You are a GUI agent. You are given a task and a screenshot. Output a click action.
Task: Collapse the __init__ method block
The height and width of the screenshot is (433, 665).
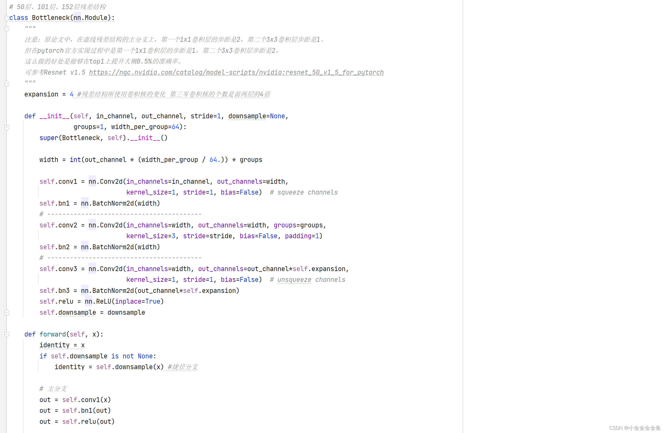(x=7, y=127)
